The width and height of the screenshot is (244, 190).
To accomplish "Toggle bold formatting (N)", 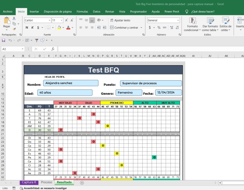I will point(27,27).
